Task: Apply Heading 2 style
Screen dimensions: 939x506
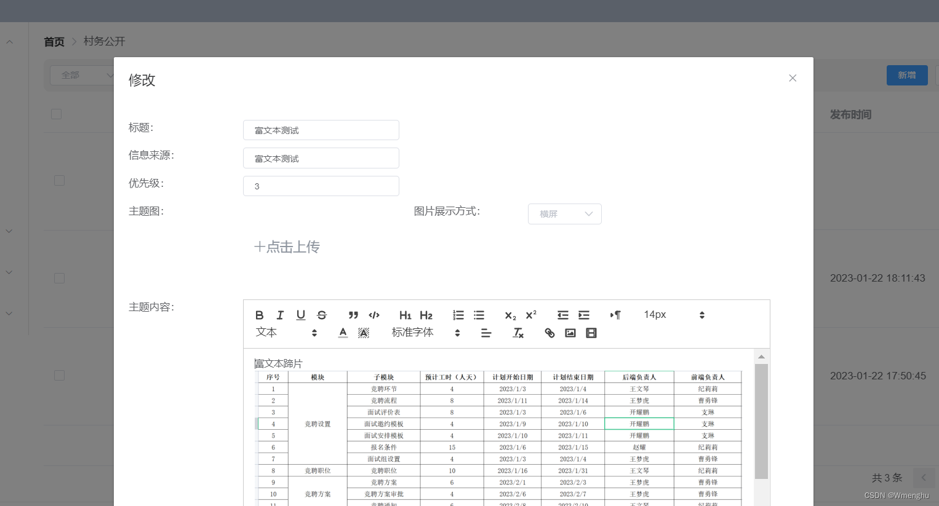Action: tap(426, 315)
